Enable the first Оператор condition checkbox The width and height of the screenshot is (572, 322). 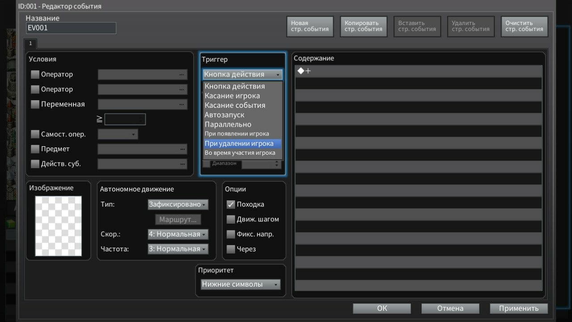[x=35, y=75]
